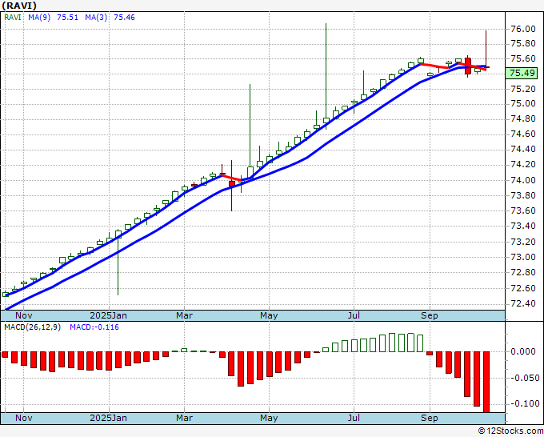Click the 0.000 MACD axis label

click(523, 351)
